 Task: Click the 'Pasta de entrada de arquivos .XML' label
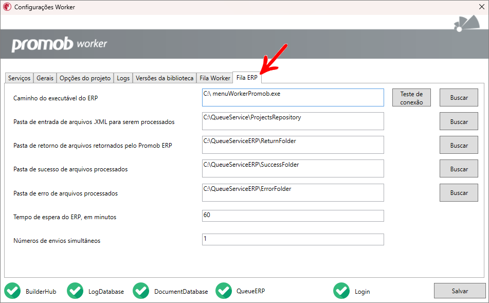pos(94,122)
